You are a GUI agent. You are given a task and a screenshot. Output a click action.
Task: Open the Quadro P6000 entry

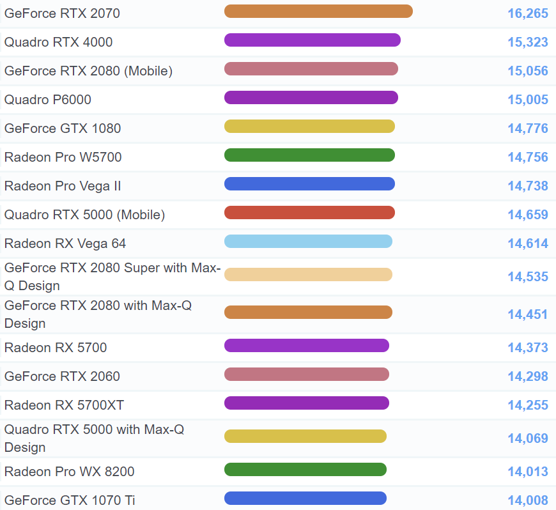48,100
